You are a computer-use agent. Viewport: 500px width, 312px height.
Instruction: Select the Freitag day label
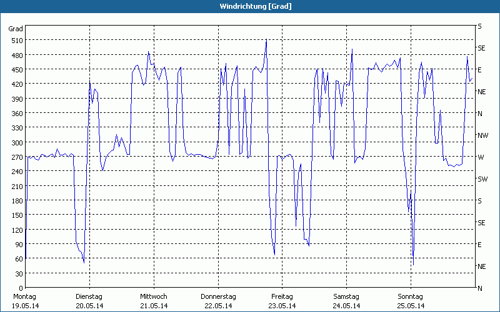[x=281, y=296]
